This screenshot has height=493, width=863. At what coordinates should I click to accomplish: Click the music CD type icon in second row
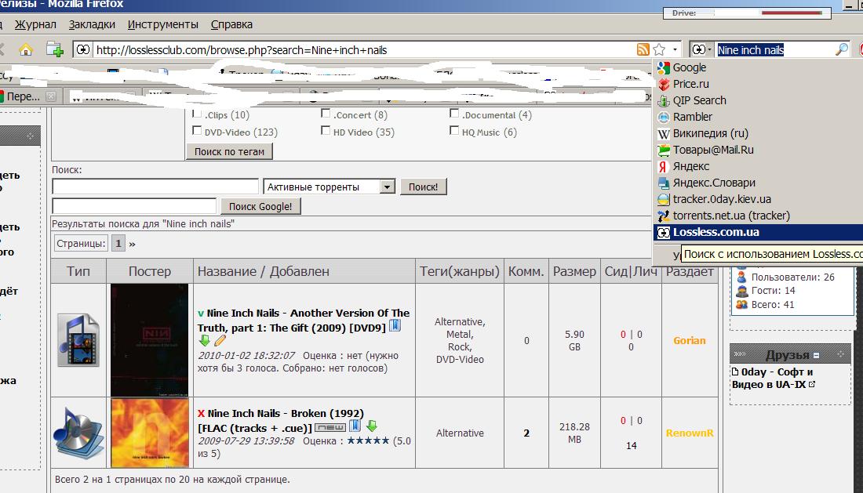tap(78, 433)
